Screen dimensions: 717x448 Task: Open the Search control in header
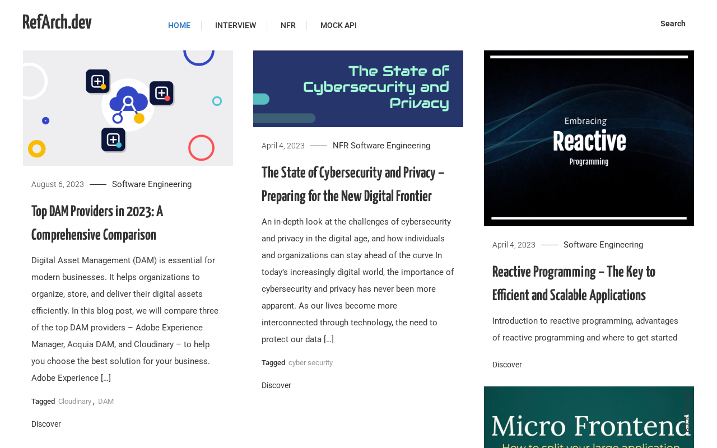(673, 24)
